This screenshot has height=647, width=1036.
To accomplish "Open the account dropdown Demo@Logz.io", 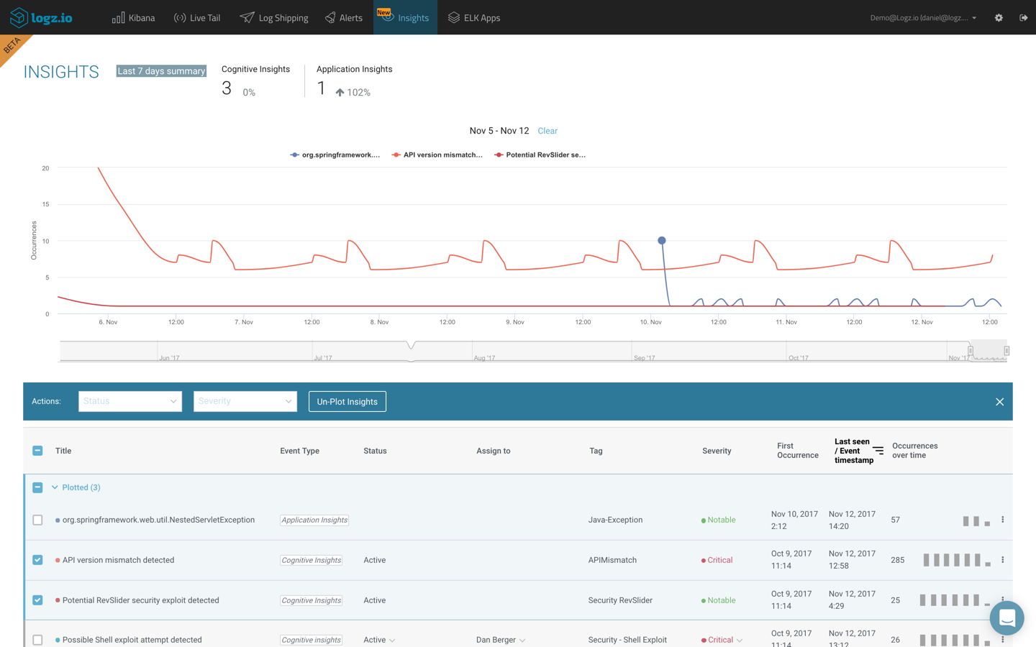I will point(923,18).
